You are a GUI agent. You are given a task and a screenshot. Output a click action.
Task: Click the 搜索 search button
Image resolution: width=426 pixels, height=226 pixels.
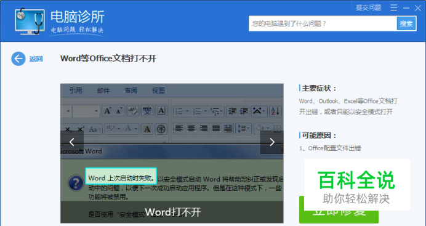click(x=406, y=23)
